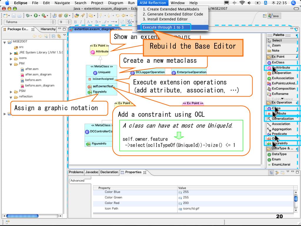Click the Back navigation arrow icon

(124, 16)
